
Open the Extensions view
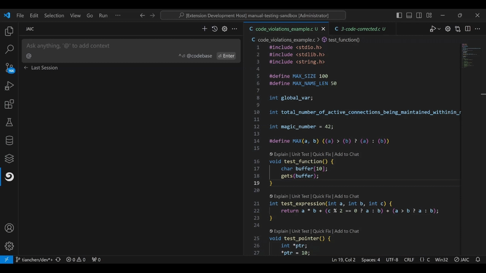coord(9,104)
